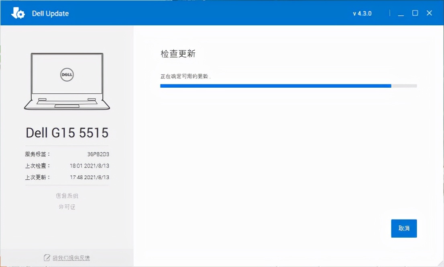This screenshot has width=444, height=267.
Task: Open the 销售系统 link in sidebar
Action: click(x=67, y=195)
